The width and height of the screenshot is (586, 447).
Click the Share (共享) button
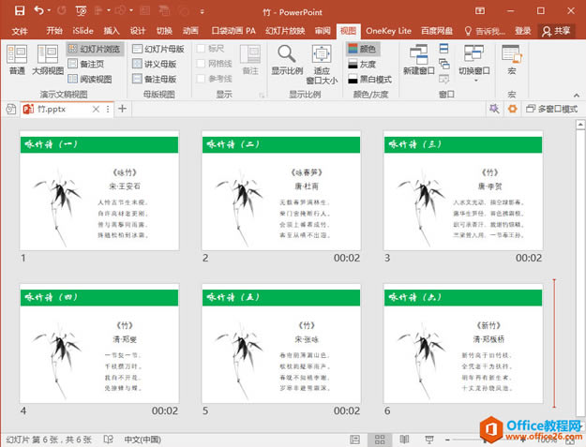point(556,31)
